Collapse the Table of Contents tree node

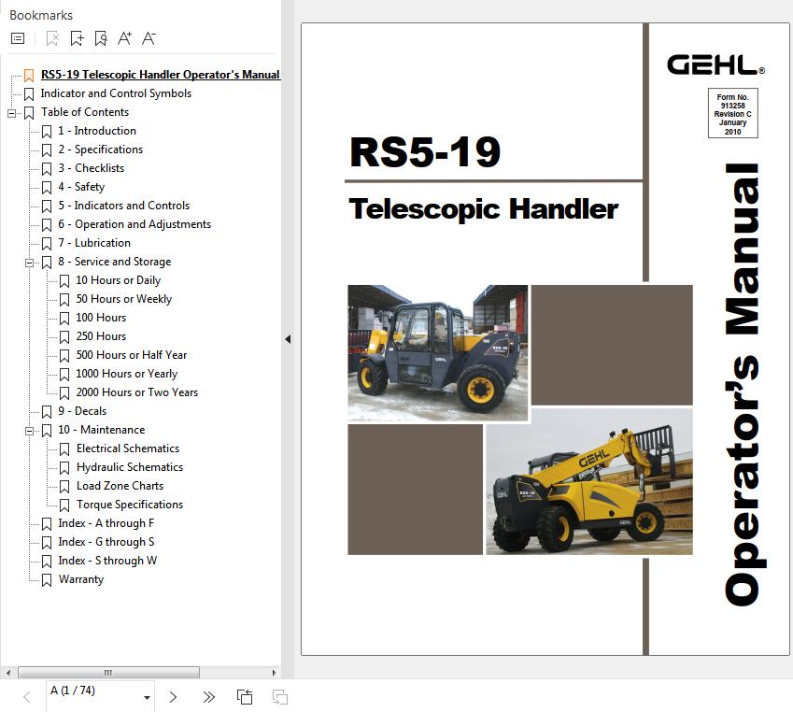click(12, 113)
